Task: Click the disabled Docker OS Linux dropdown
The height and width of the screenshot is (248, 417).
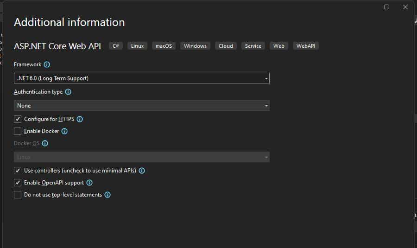Action: pos(142,157)
